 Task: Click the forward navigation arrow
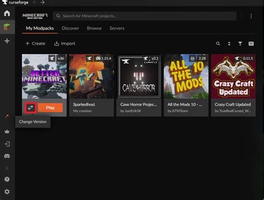[x=42, y=2]
